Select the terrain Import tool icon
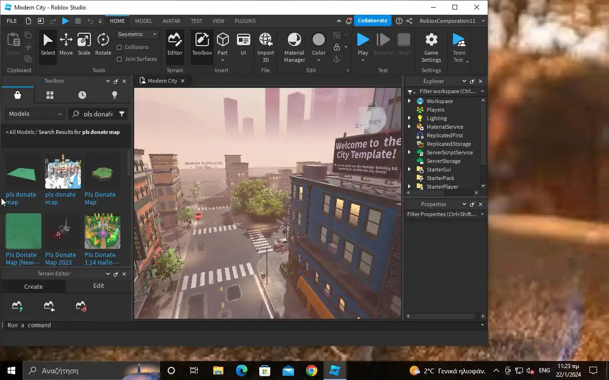The image size is (609, 380). click(49, 306)
